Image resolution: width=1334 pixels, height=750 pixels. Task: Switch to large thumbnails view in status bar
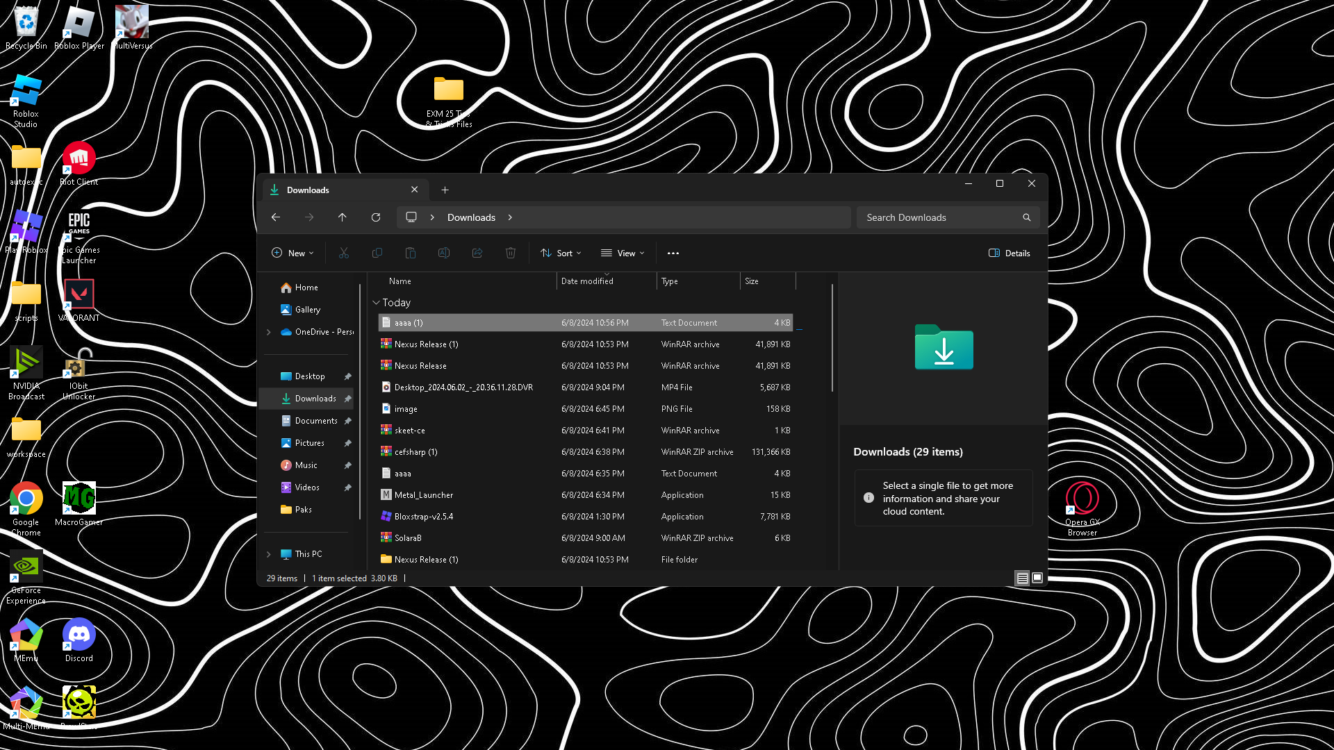pos(1037,578)
